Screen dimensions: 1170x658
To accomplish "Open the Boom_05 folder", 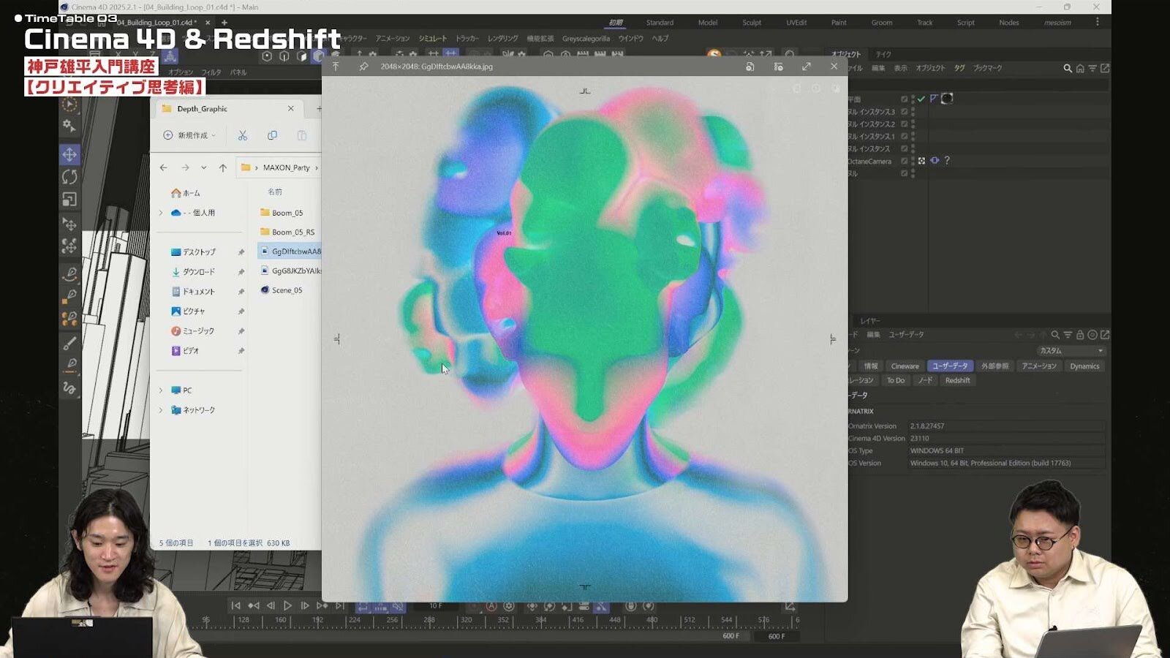I will (x=287, y=213).
